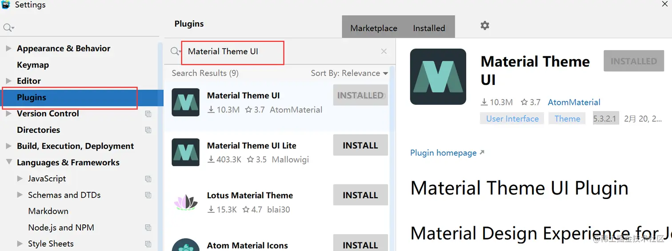Image resolution: width=672 pixels, height=251 pixels.
Task: Click the Lotus Material Theme icon
Action: pyautogui.click(x=185, y=202)
